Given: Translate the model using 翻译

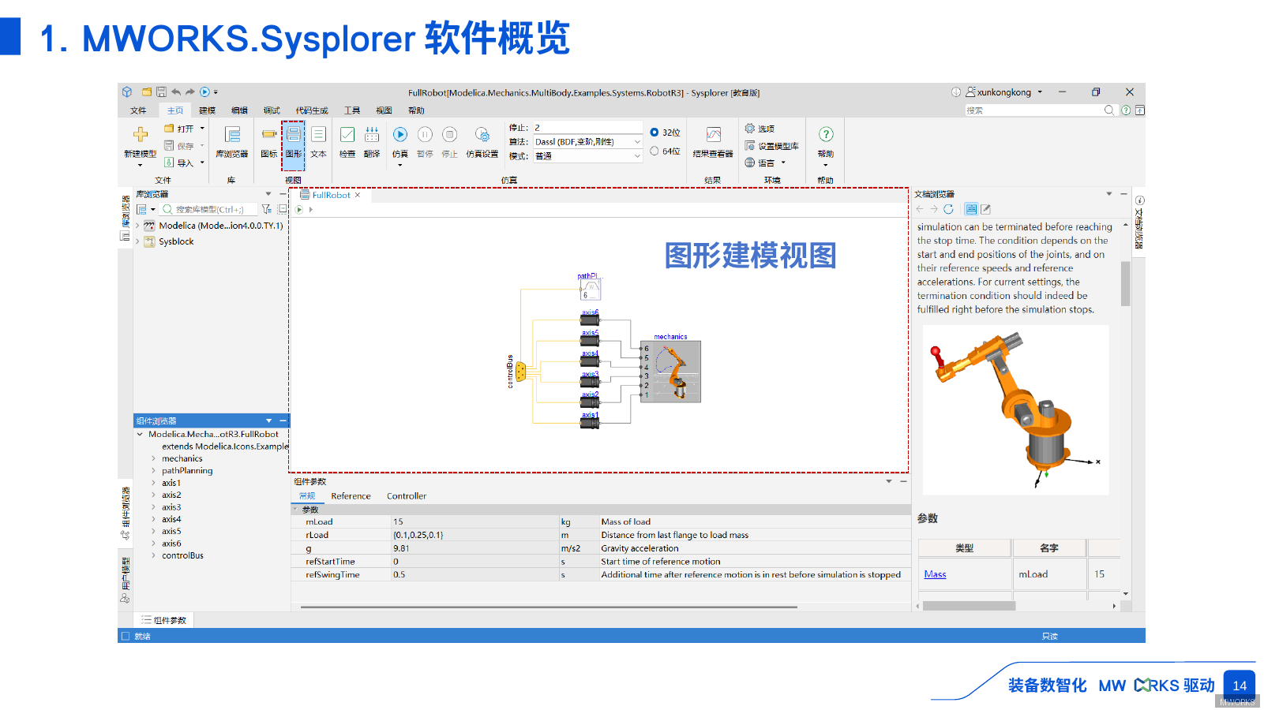Looking at the screenshot, I should (x=371, y=142).
